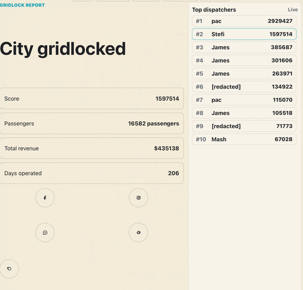Select James entry with 385687 points
The height and width of the screenshot is (290, 303).
pos(244,47)
